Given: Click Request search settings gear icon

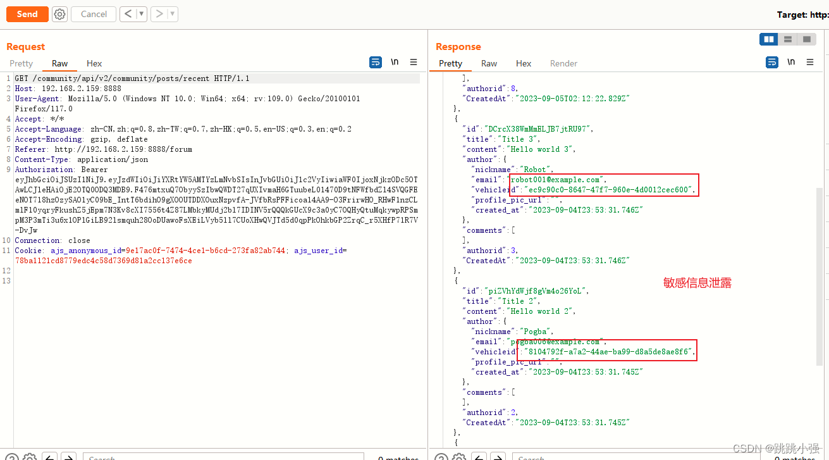Looking at the screenshot, I should coord(30,457).
